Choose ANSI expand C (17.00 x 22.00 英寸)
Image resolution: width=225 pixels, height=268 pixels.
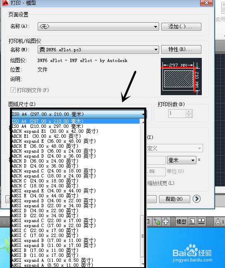76,225
